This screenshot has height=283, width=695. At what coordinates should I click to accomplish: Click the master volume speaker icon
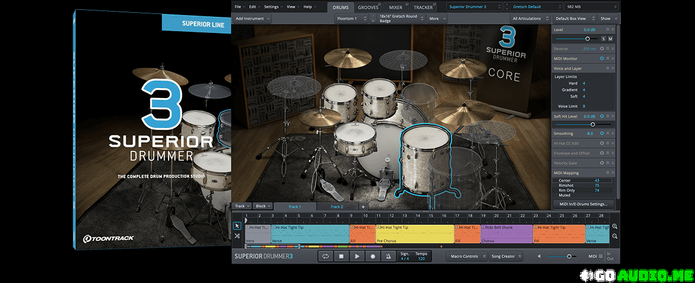(540, 256)
